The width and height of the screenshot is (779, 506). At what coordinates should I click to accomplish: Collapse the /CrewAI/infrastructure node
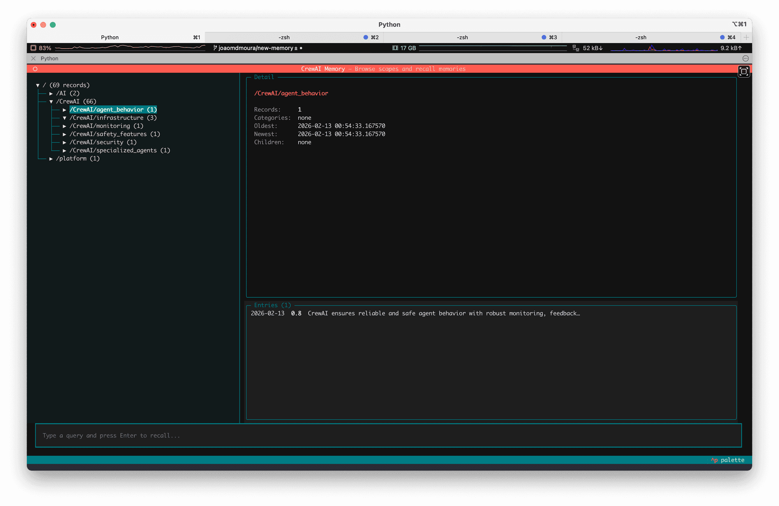point(65,118)
